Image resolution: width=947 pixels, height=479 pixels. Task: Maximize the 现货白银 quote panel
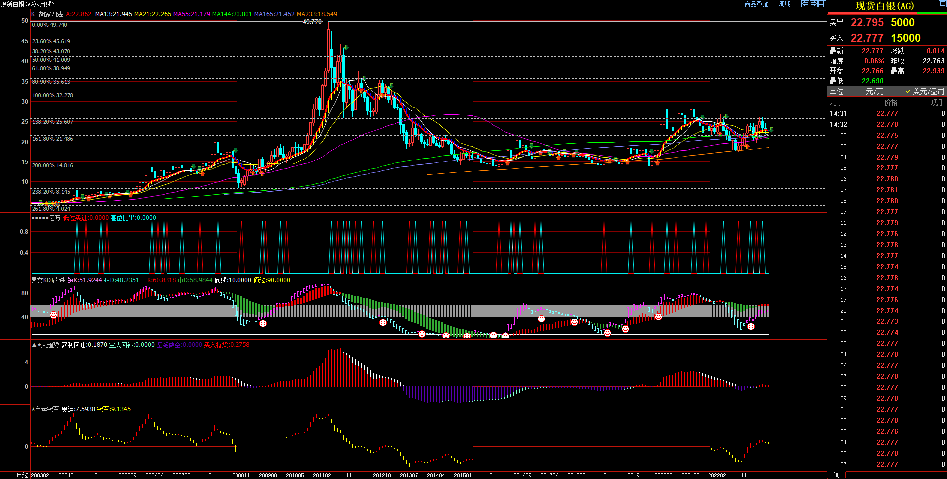click(942, 4)
